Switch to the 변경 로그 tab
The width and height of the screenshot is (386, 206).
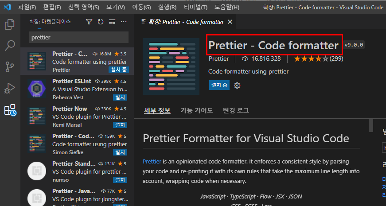(236, 110)
